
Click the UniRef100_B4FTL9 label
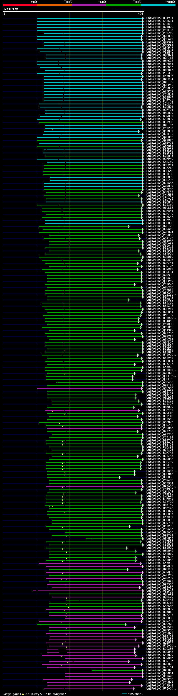pos(160,82)
